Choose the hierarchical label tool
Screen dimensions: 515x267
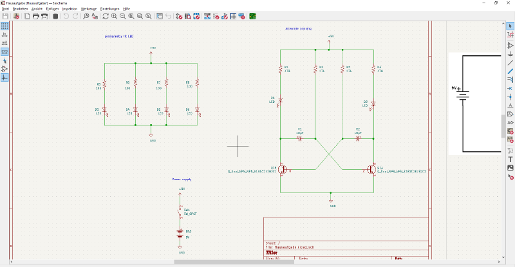pos(510,122)
